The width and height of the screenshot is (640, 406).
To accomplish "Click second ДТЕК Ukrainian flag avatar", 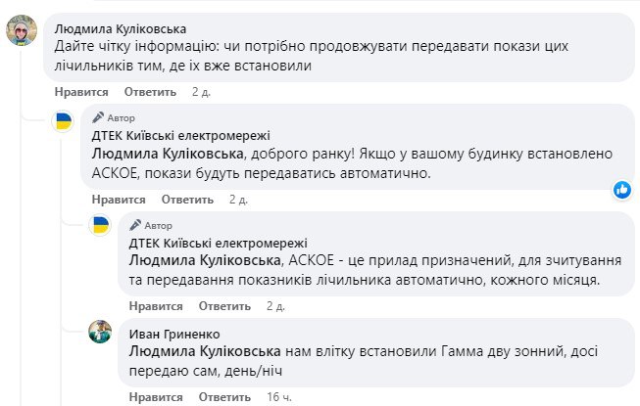I will 101,226.
